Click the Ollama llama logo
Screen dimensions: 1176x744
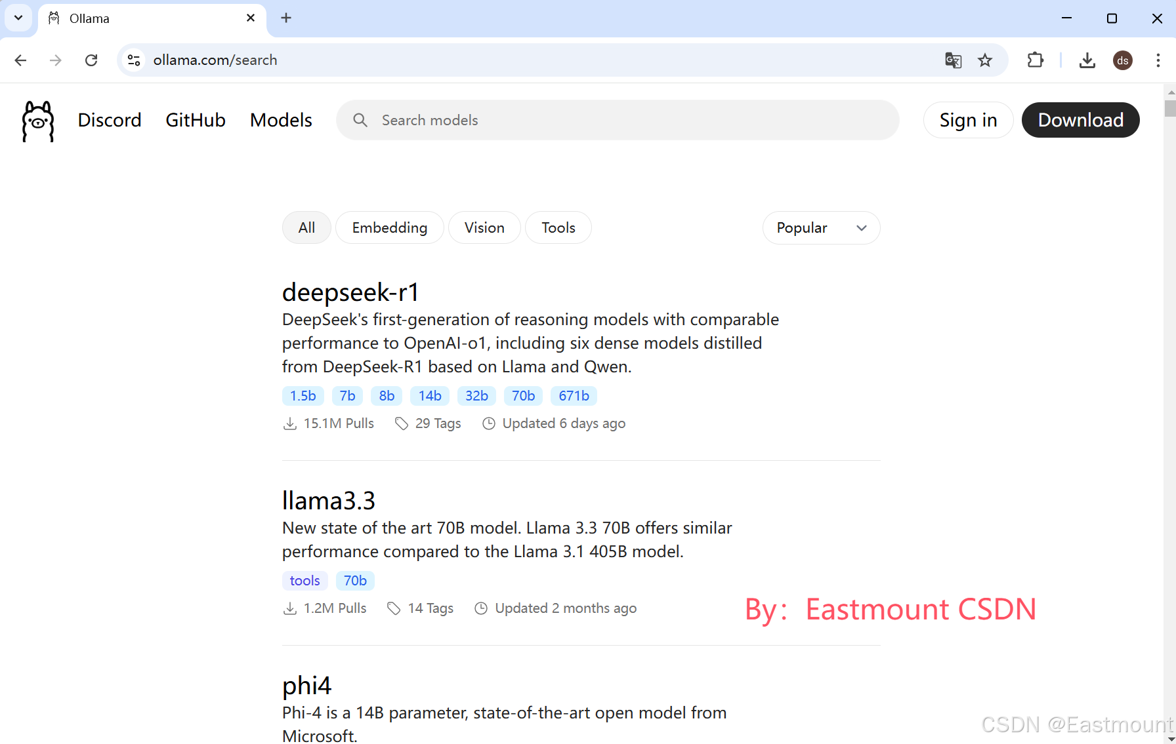(38, 121)
